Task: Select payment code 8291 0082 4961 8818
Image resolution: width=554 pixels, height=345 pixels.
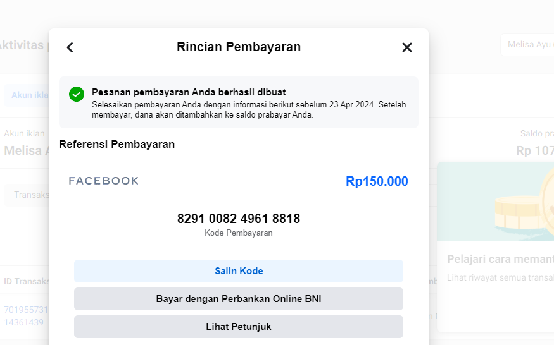Action: [239, 219]
